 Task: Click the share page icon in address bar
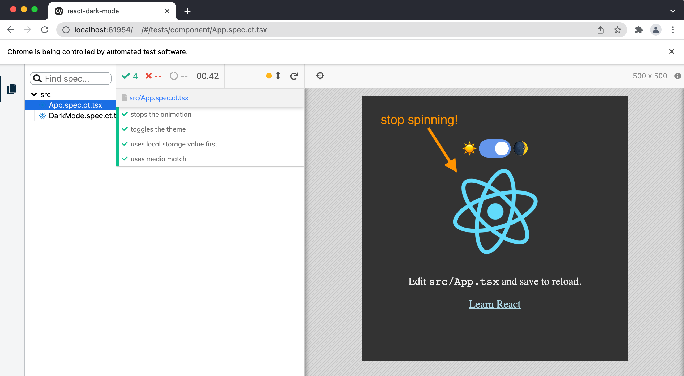(600, 30)
